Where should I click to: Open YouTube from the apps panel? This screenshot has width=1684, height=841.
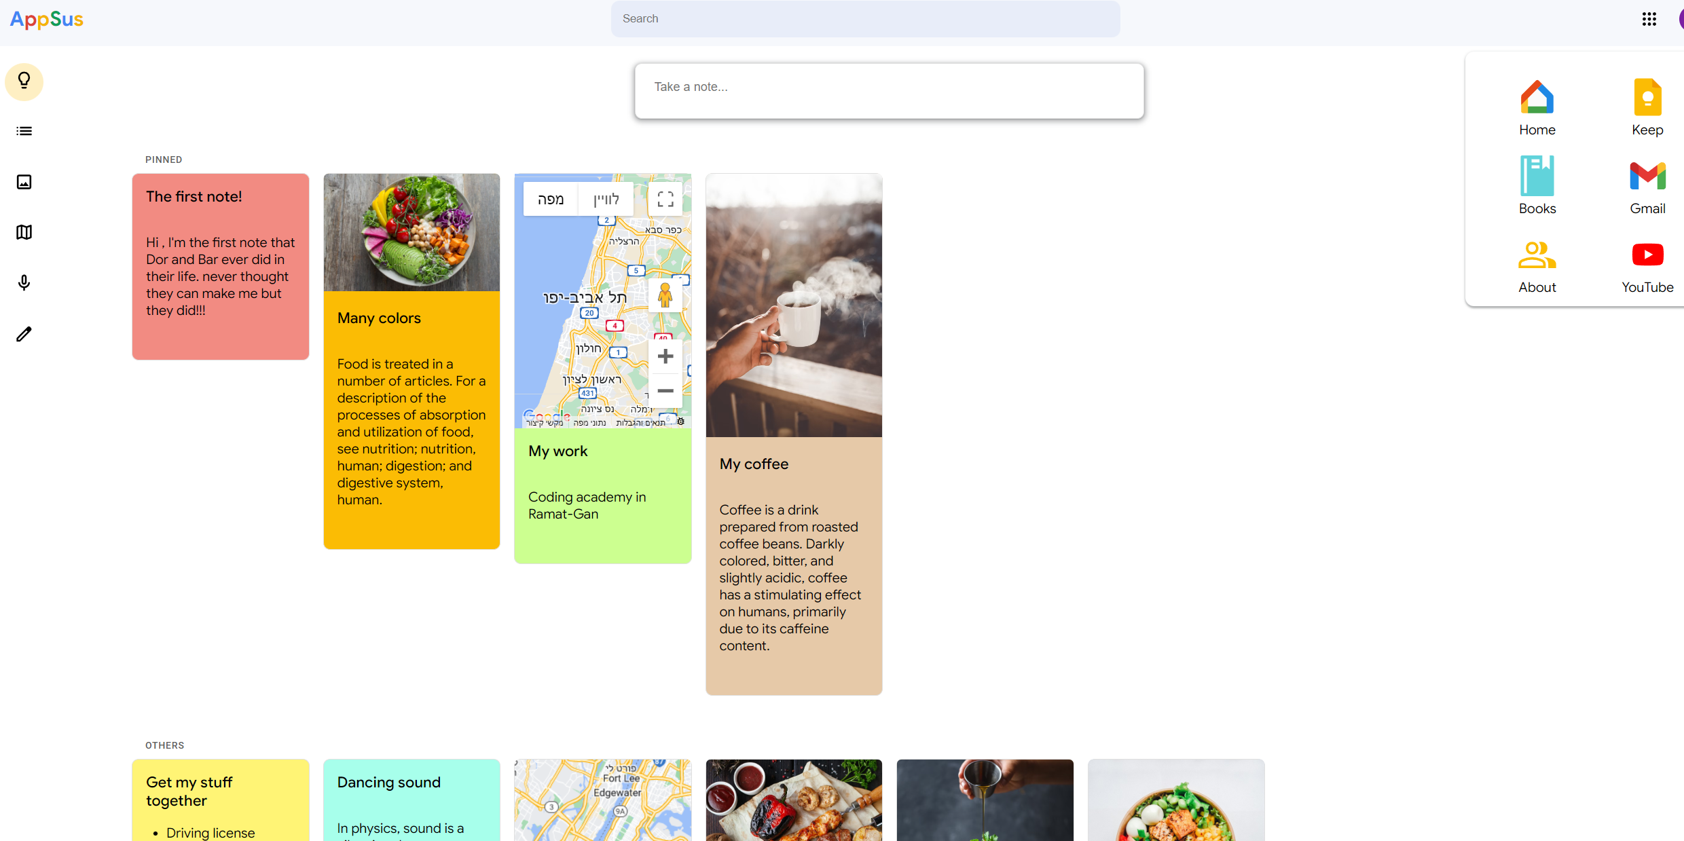(1647, 265)
